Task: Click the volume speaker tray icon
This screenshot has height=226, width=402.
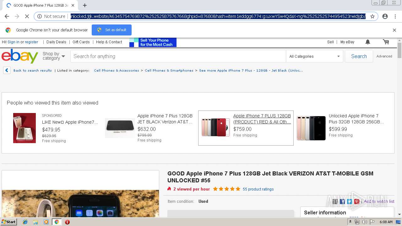Action: point(364,222)
